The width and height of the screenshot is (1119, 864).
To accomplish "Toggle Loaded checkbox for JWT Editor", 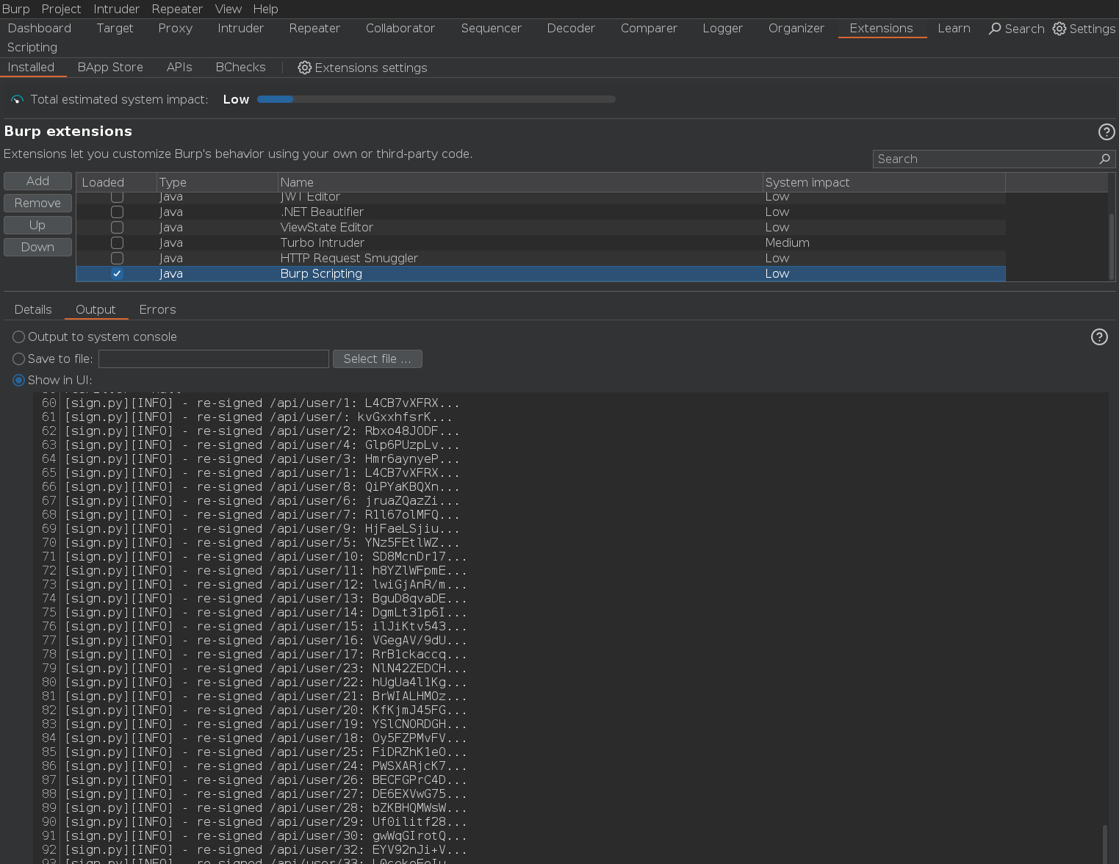I will coord(117,197).
